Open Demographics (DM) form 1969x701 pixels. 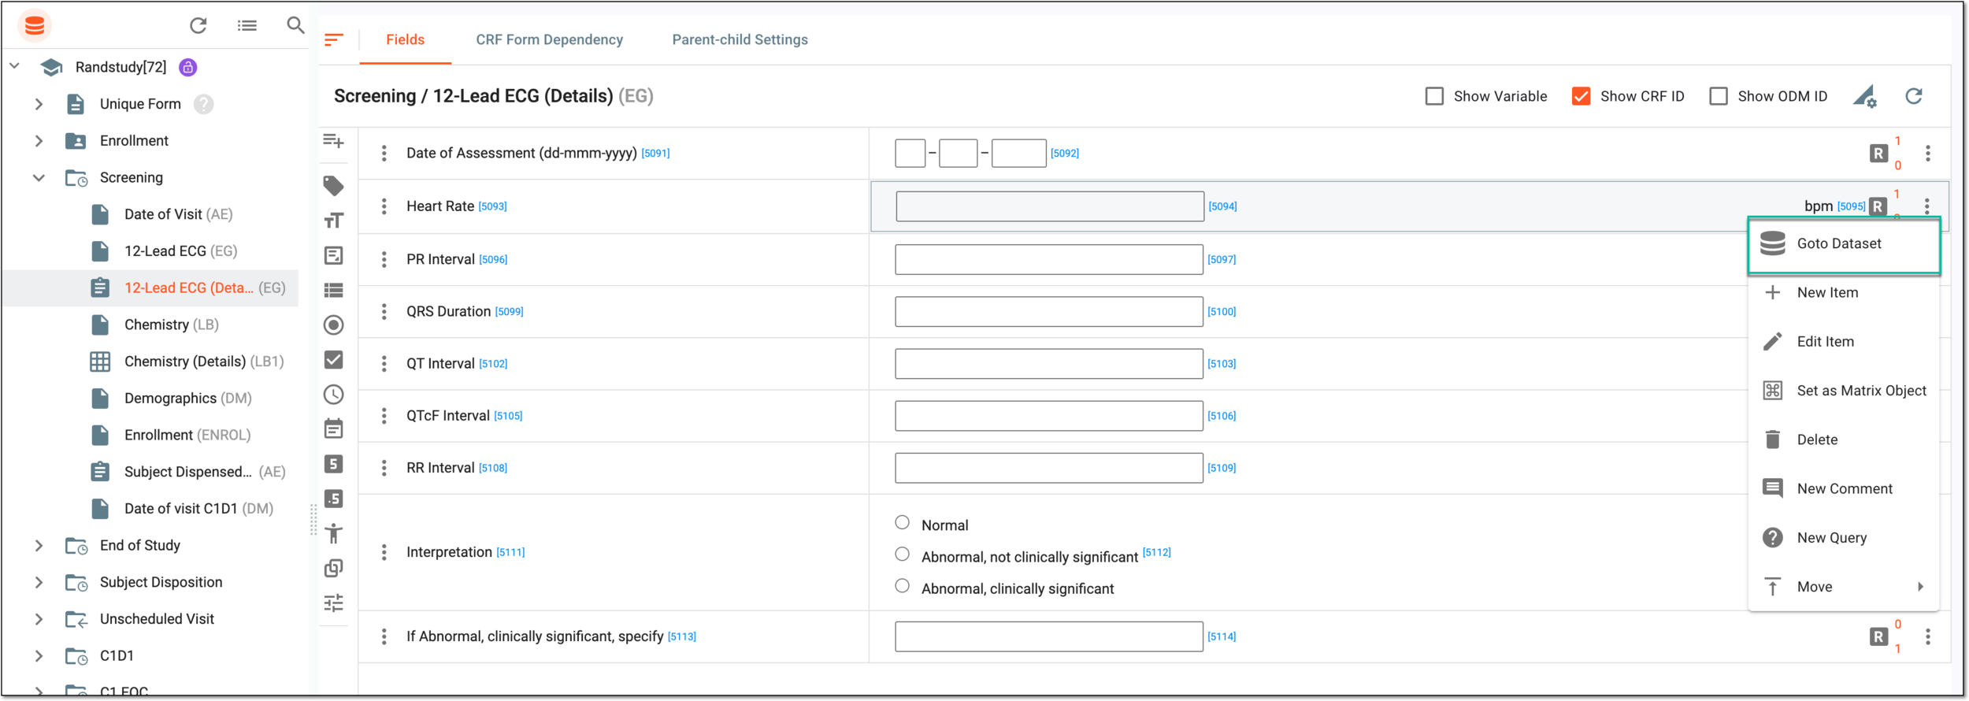187,399
